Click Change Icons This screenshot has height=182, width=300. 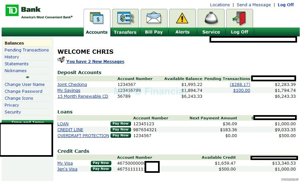19,98
